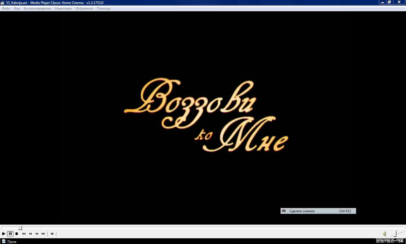Open the Вид menu
406x244 pixels.
point(17,8)
